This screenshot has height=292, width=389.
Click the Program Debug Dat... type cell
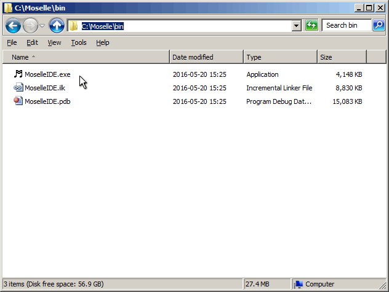click(x=279, y=101)
